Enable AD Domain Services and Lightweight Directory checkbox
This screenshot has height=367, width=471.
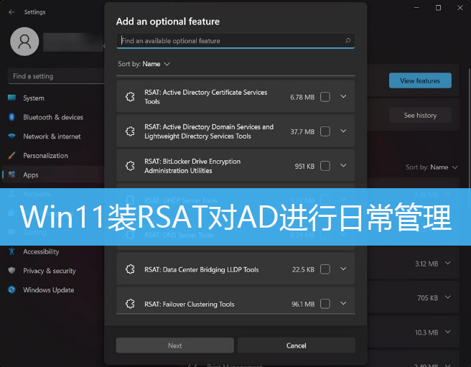[325, 131]
